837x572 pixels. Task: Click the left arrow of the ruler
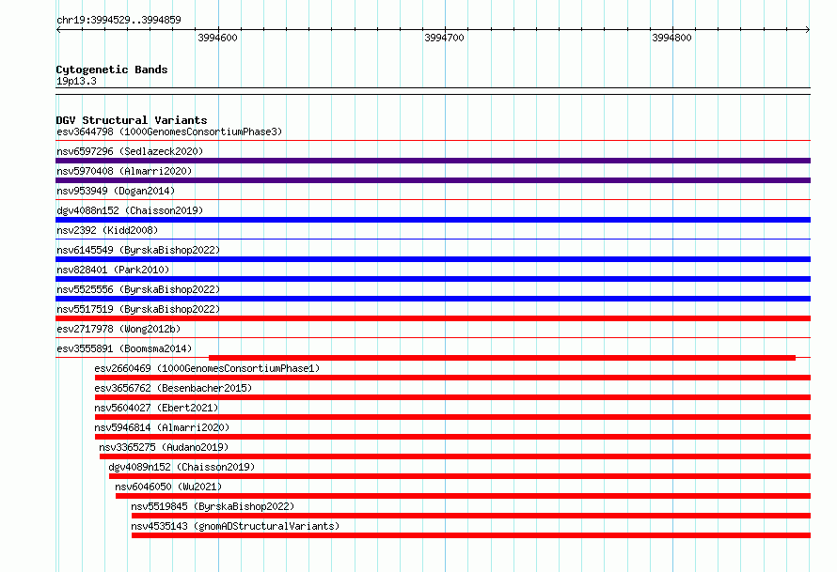click(x=58, y=30)
